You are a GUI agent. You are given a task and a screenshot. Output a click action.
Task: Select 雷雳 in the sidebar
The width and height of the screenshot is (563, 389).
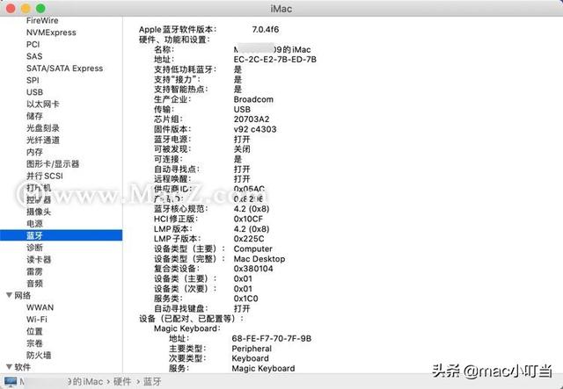(x=34, y=271)
